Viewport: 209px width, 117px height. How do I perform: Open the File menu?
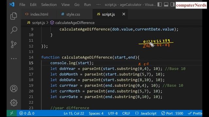22,5
